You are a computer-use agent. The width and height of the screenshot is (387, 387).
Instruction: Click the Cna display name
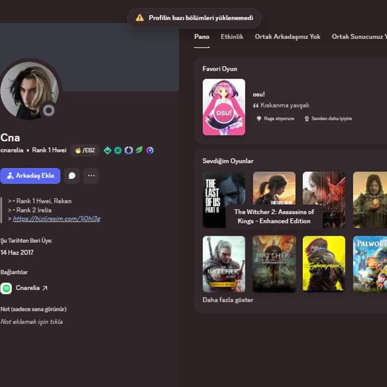(x=10, y=138)
